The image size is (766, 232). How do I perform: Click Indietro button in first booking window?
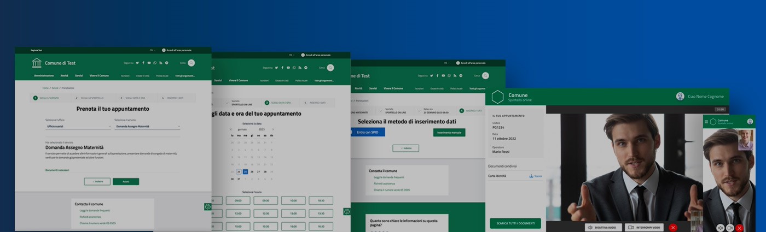point(97,181)
